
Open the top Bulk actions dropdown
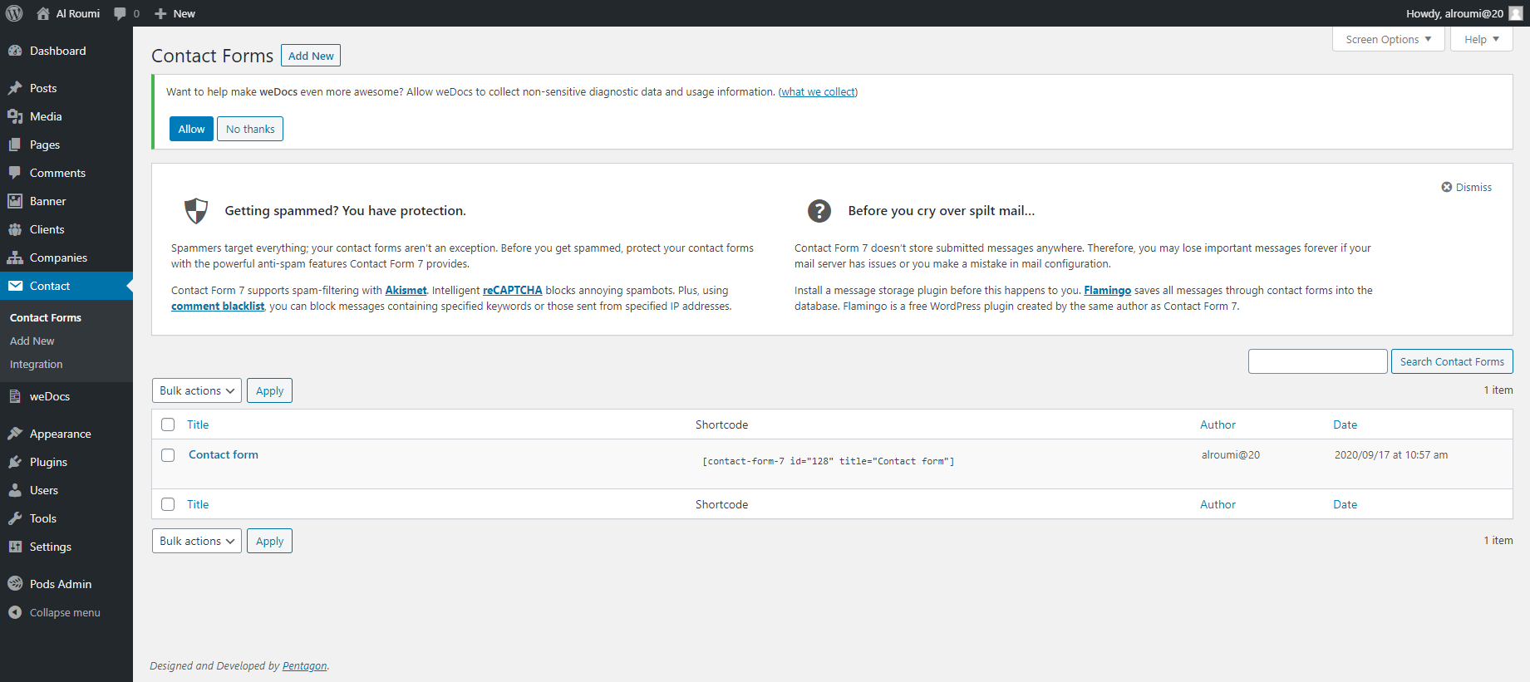(197, 390)
